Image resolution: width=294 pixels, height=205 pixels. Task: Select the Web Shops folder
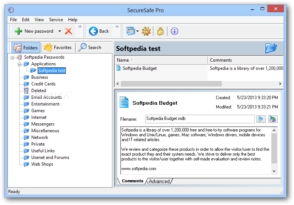click(42, 164)
